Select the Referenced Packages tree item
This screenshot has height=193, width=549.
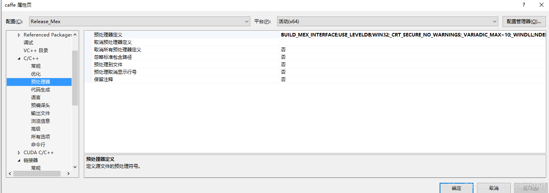click(47, 35)
